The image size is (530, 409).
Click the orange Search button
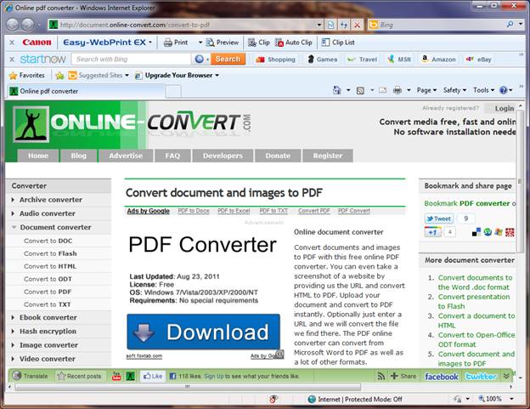click(x=228, y=60)
